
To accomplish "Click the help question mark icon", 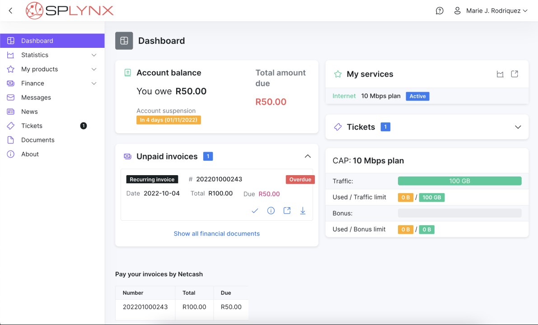I will point(440,11).
